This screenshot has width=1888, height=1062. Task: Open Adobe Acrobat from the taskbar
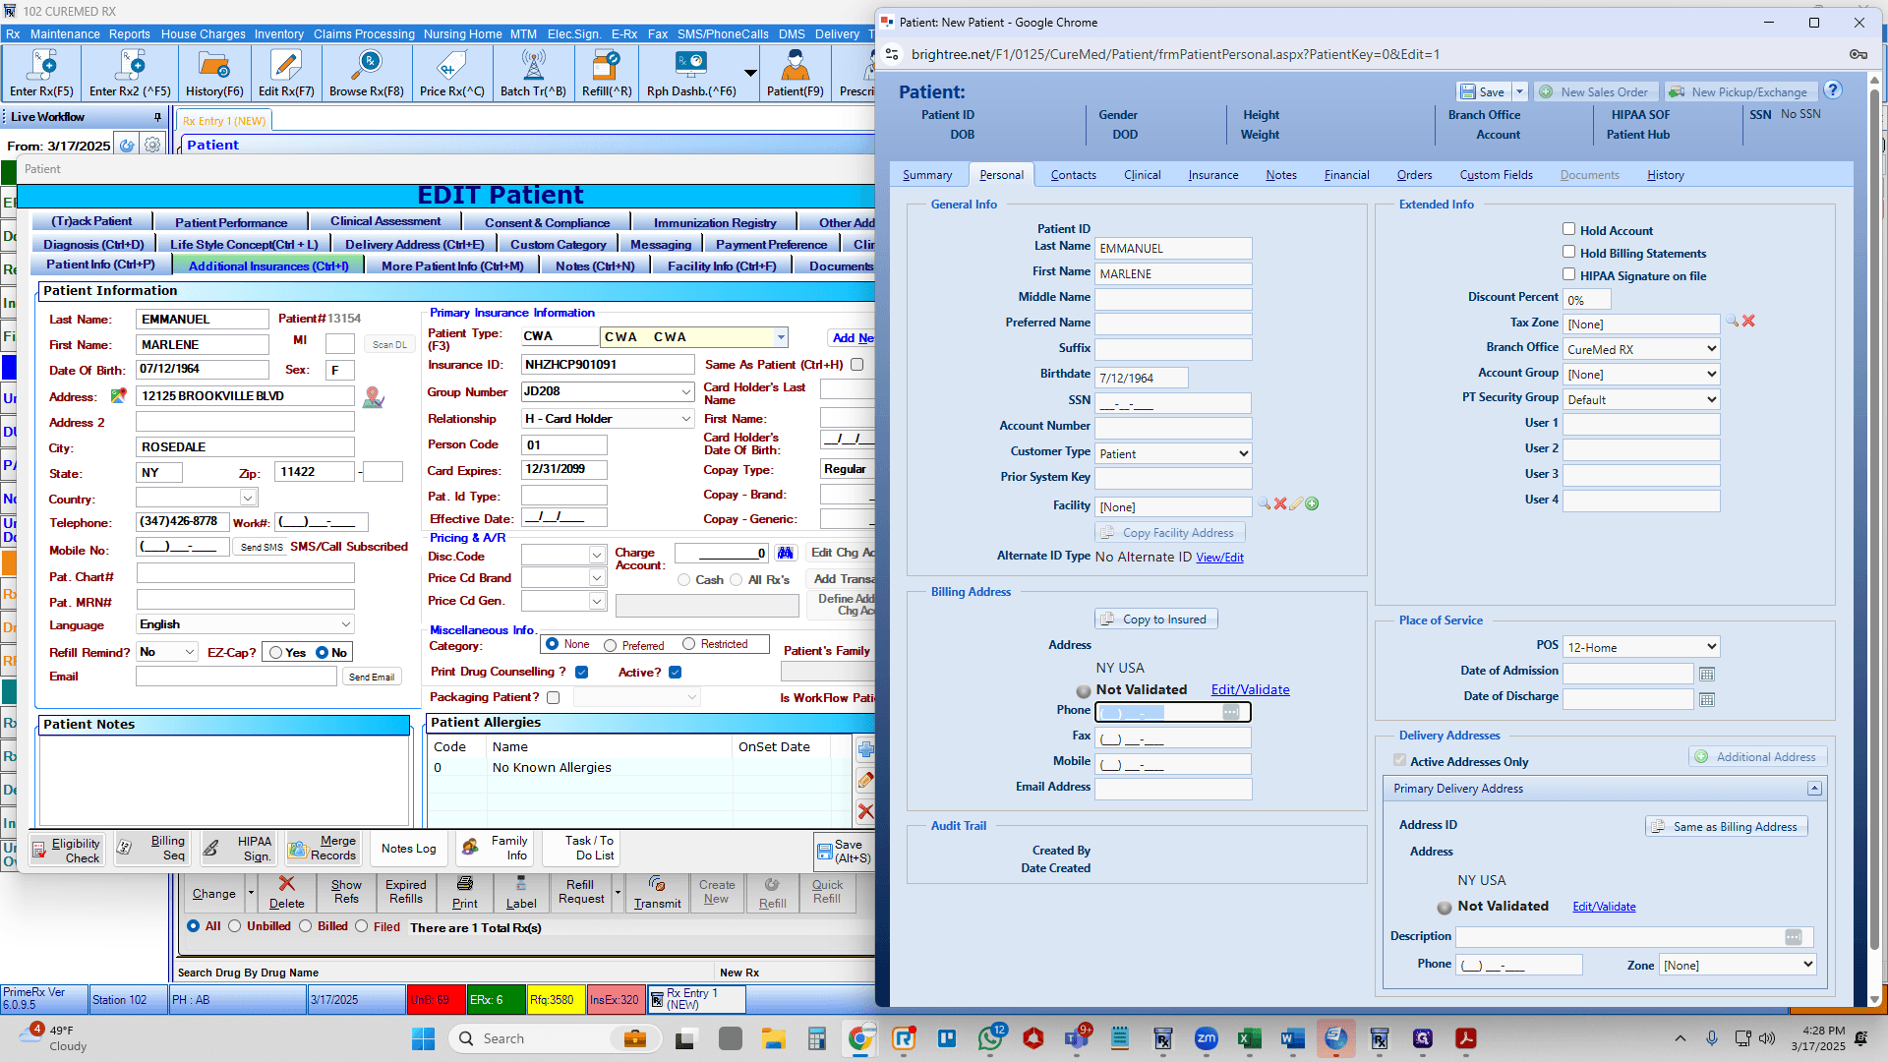(x=1465, y=1038)
